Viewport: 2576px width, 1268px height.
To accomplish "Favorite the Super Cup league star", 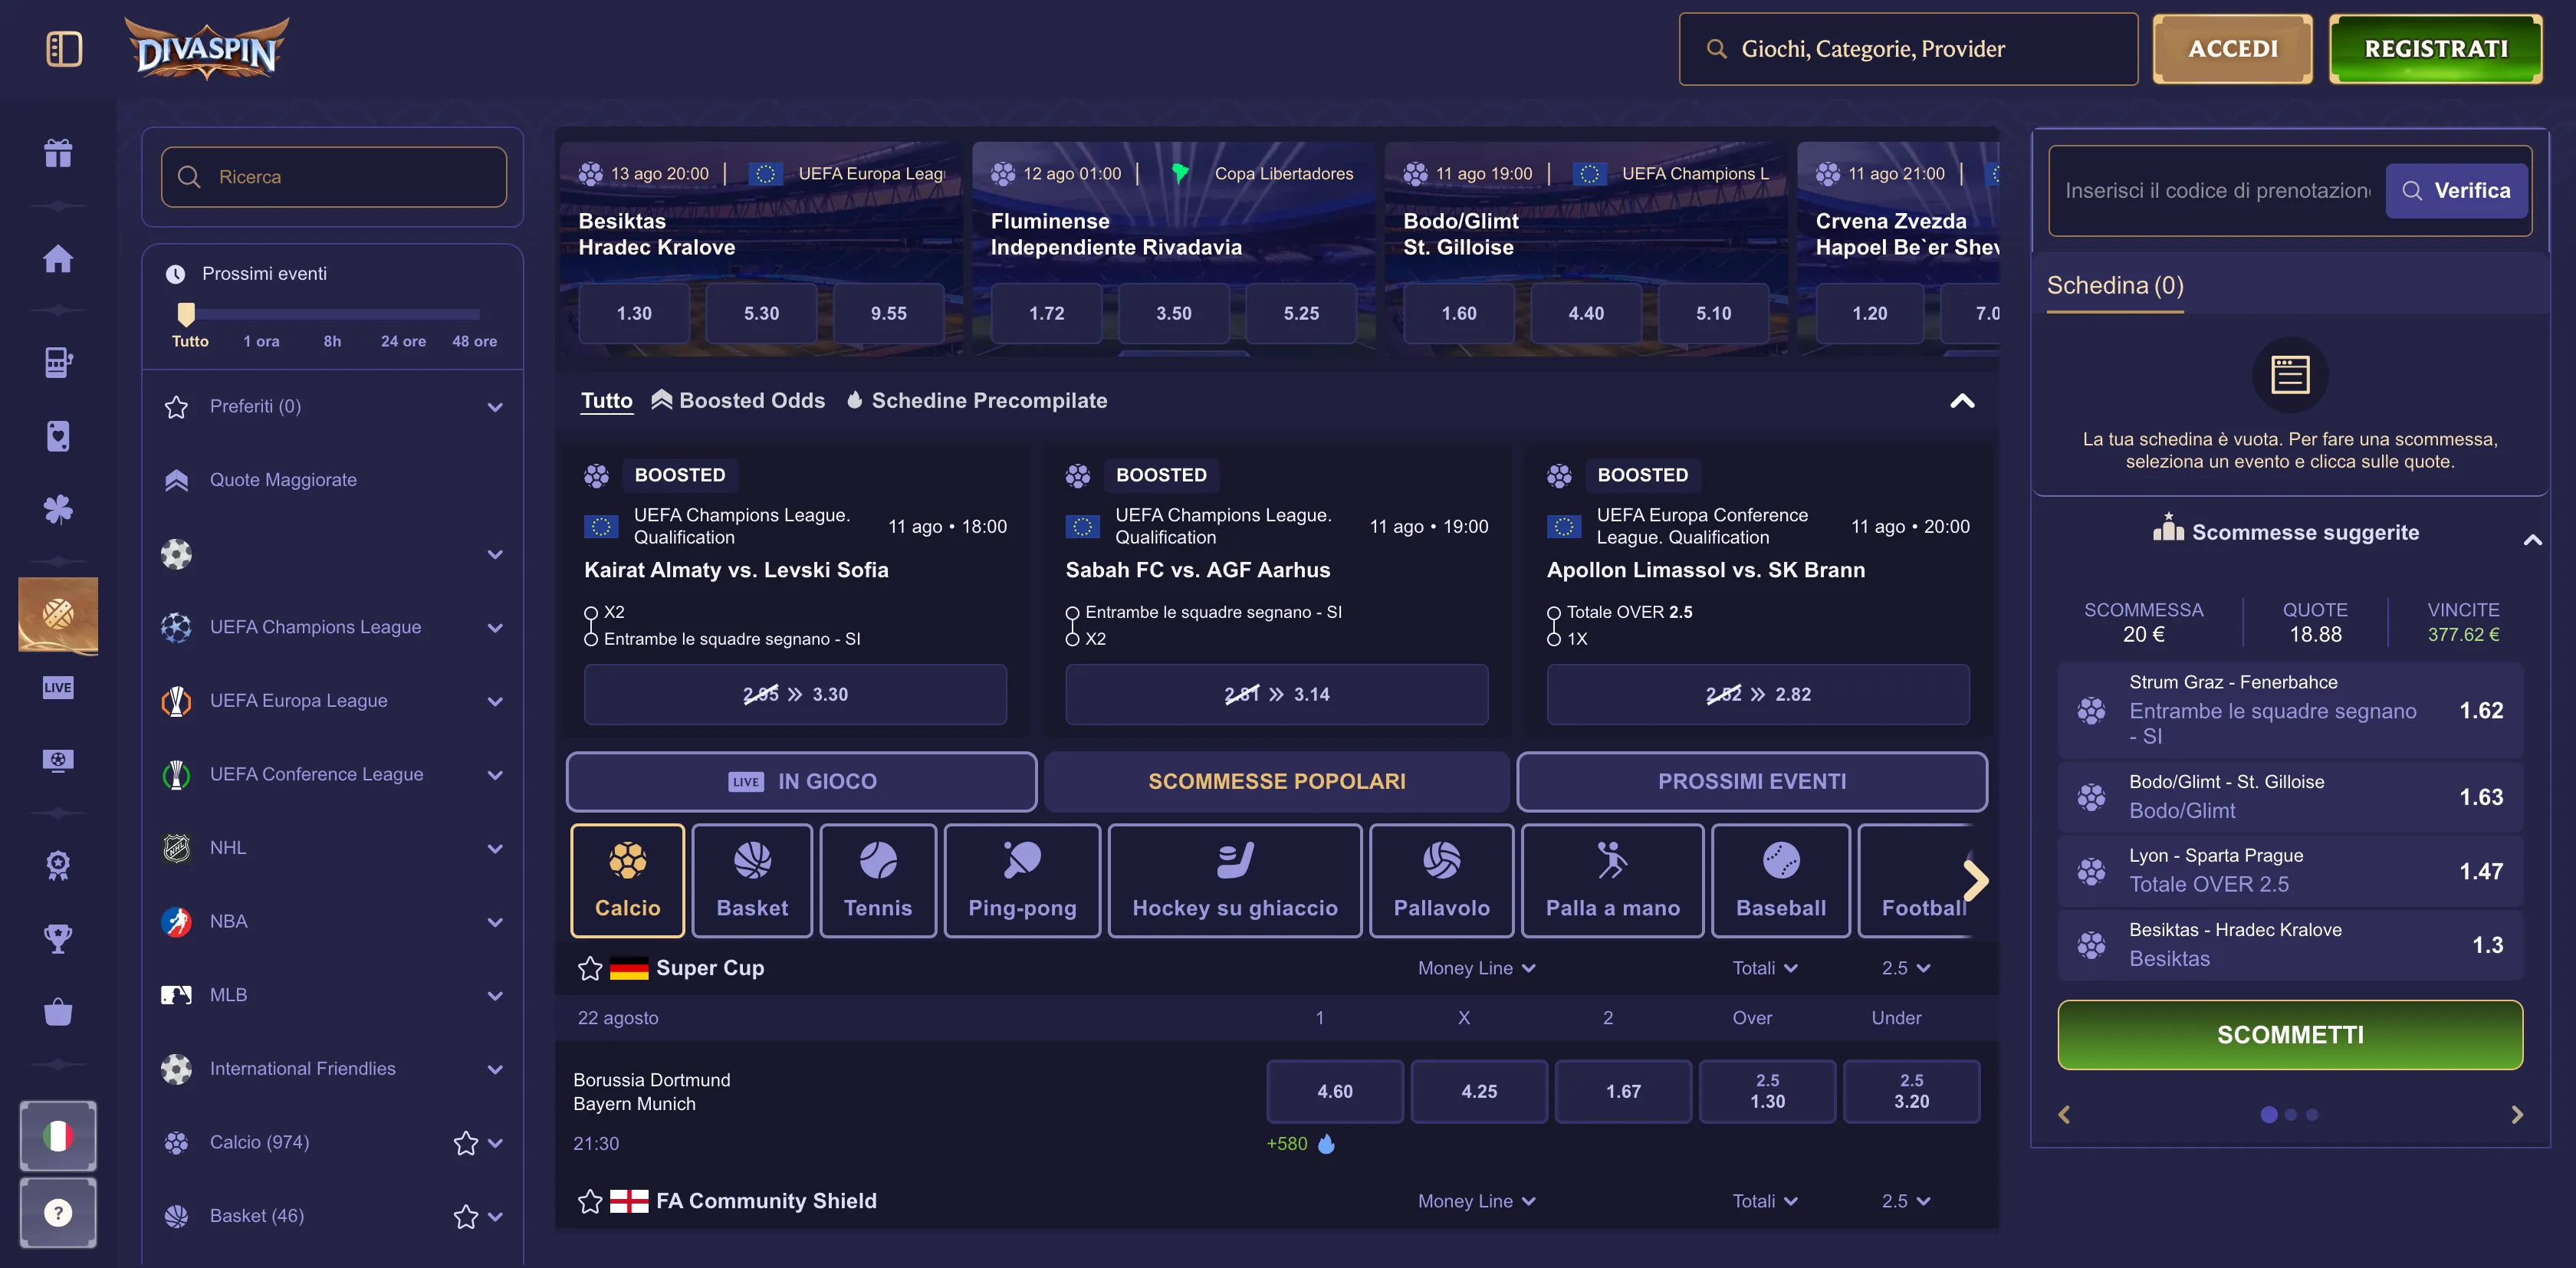I will [590, 968].
